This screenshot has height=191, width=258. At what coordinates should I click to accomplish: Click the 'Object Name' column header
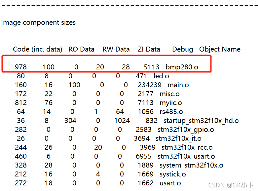click(x=220, y=49)
